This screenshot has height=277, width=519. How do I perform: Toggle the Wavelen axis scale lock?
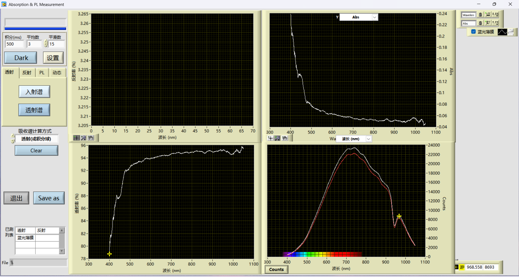coord(480,15)
